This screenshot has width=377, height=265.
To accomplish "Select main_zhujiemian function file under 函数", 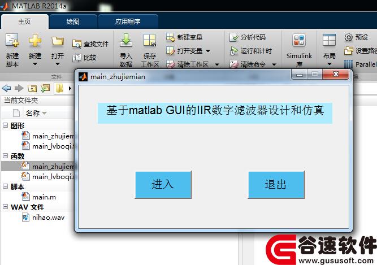I will click(48, 166).
